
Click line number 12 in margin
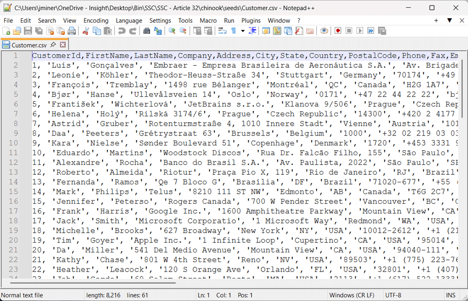13,162
